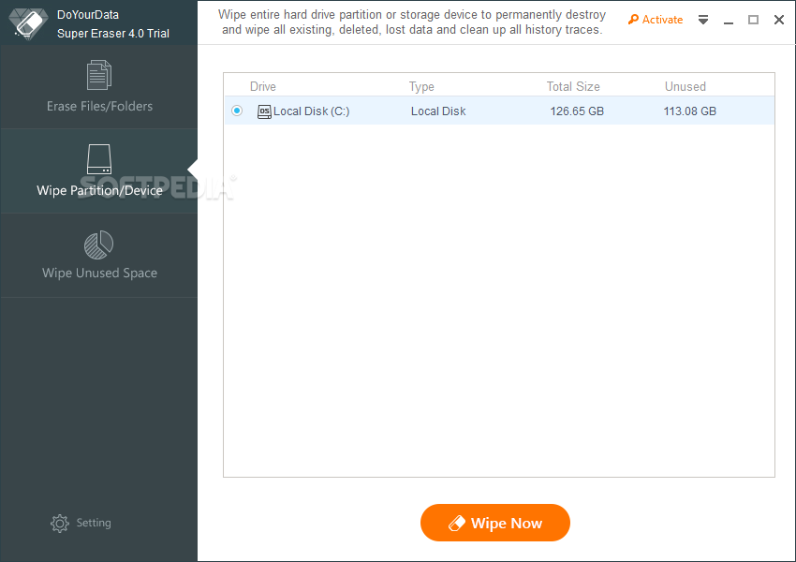The height and width of the screenshot is (562, 796).
Task: Switch to Wipe Unused Space label
Action: pyautogui.click(x=99, y=274)
